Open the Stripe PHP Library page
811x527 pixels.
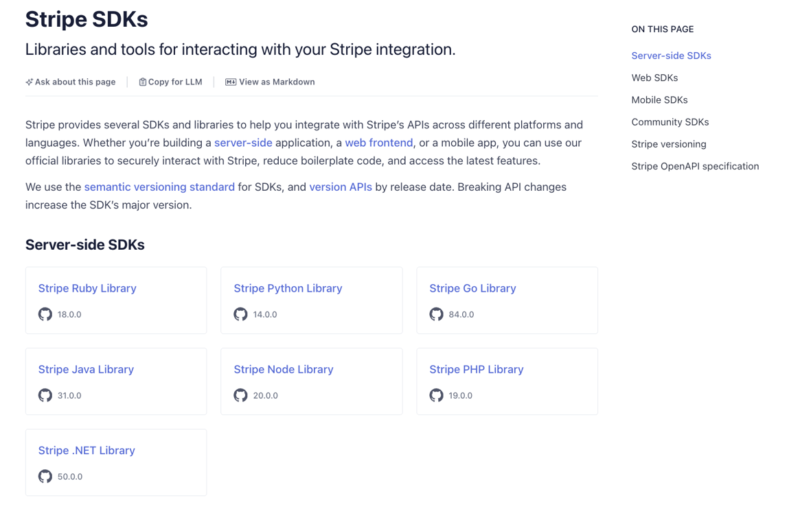click(x=477, y=369)
